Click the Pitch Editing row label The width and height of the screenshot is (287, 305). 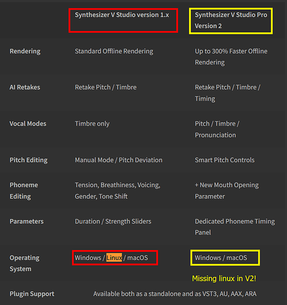[29, 160]
